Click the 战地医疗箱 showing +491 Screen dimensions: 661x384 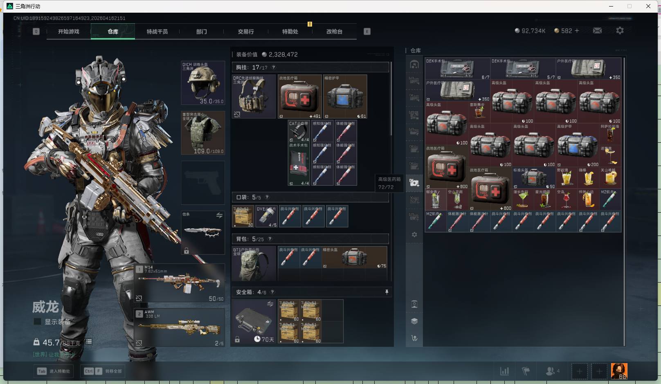tap(300, 97)
